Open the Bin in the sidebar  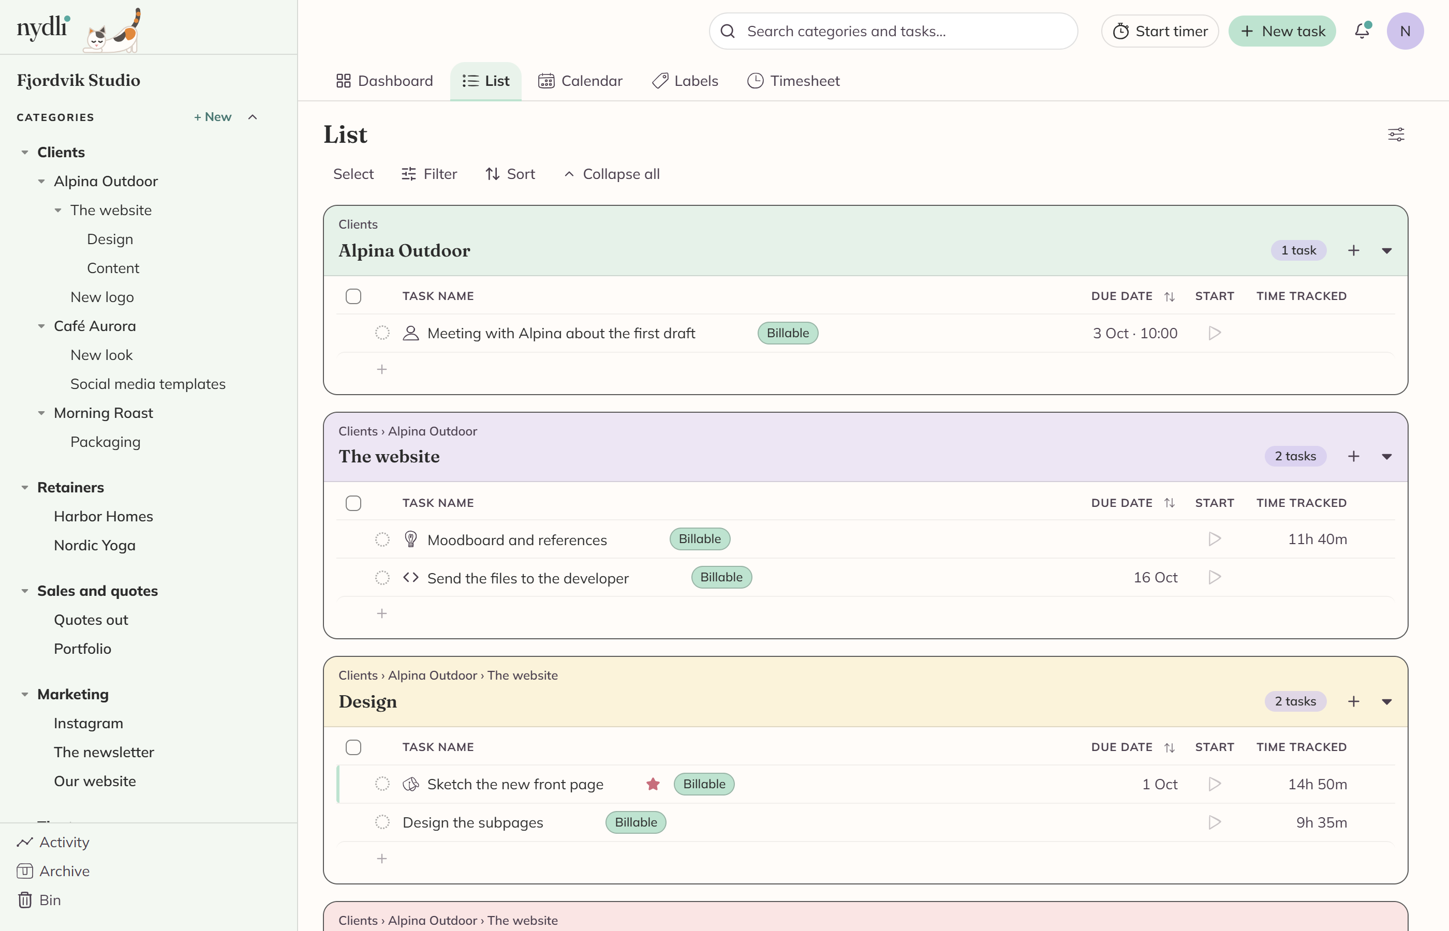(x=39, y=900)
